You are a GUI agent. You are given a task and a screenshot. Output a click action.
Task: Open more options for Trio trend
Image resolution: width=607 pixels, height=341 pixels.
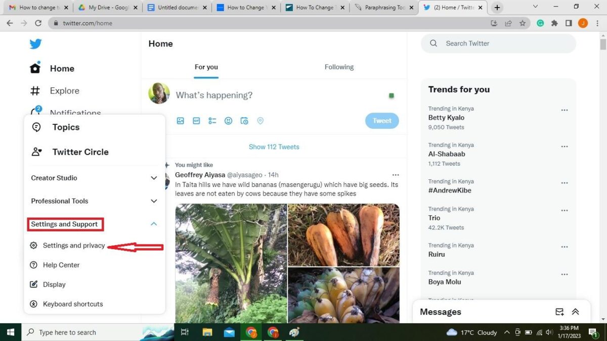pos(565,211)
